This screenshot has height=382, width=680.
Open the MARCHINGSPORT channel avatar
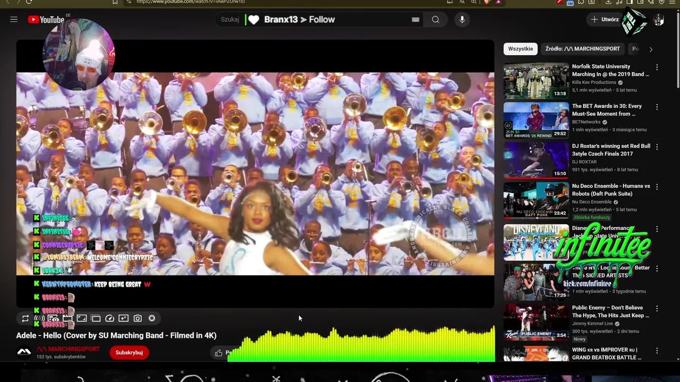click(x=24, y=352)
